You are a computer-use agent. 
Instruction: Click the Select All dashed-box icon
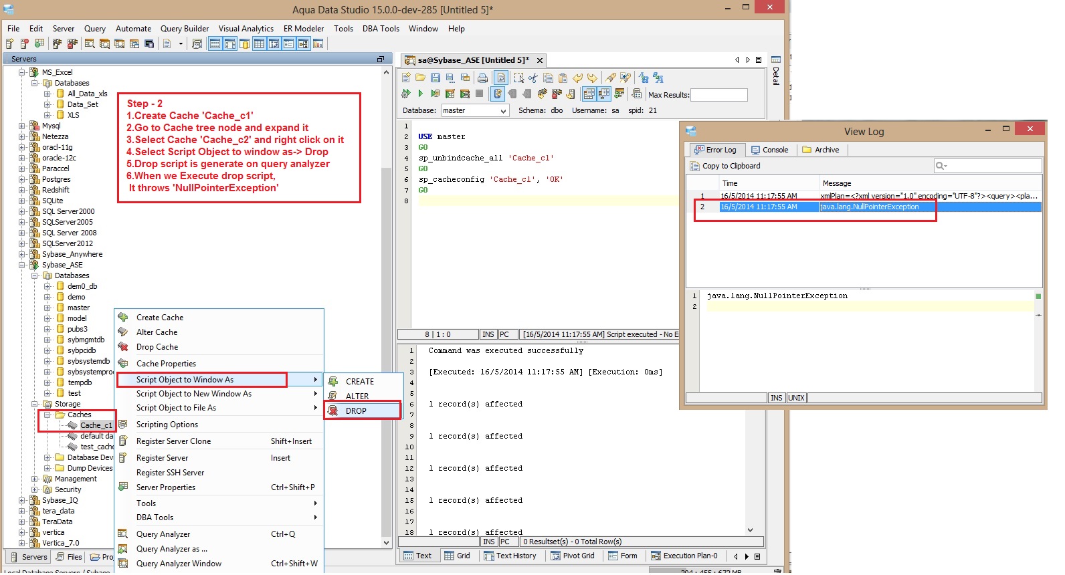tap(519, 78)
